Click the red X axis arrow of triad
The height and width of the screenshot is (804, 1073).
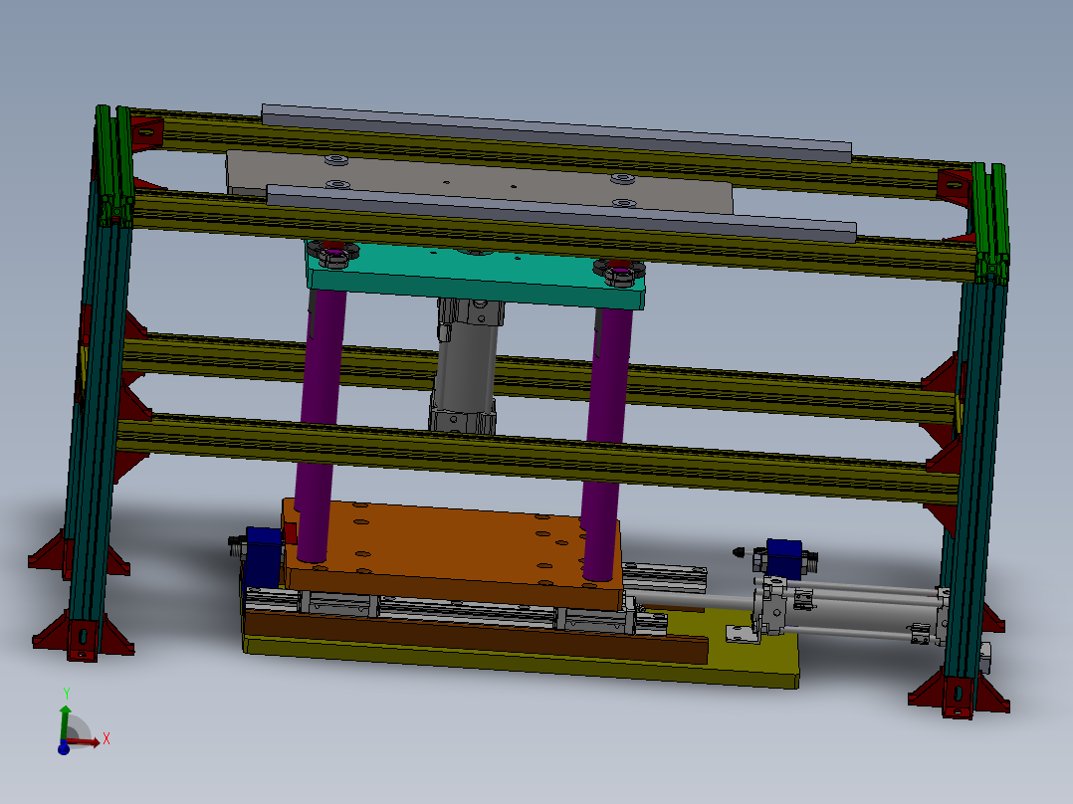[x=86, y=742]
